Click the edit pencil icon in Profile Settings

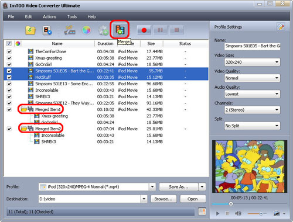[281, 27]
